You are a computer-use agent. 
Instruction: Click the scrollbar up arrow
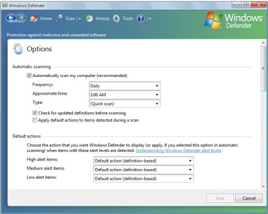pos(263,43)
